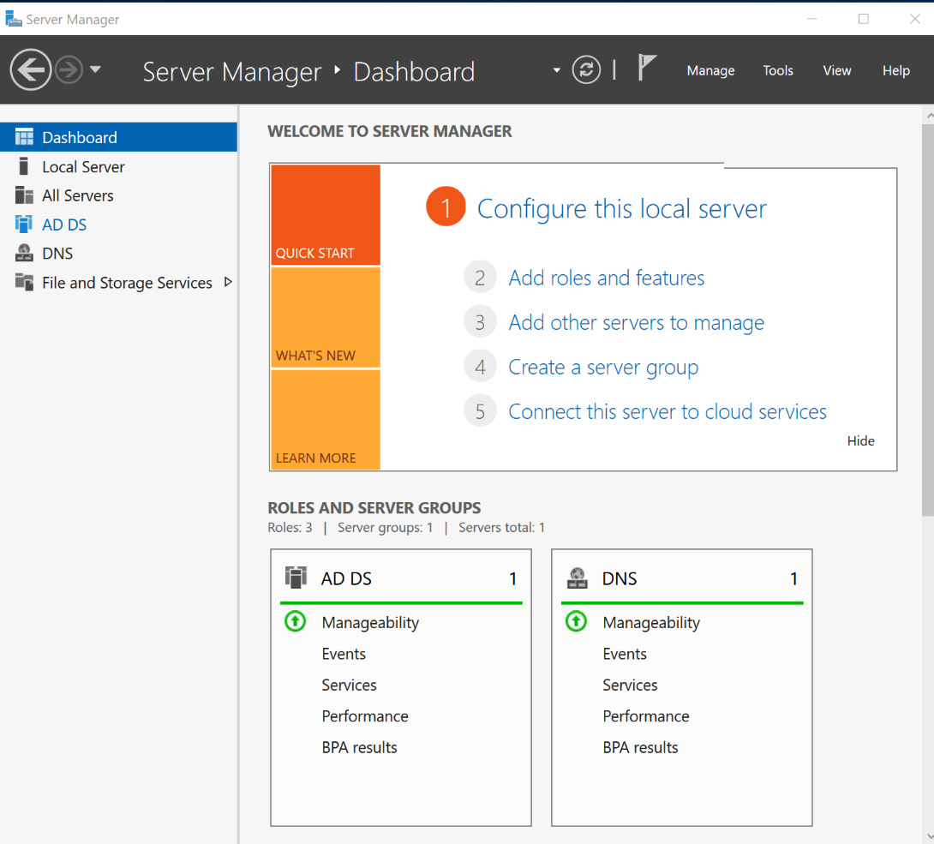Image resolution: width=934 pixels, height=844 pixels.
Task: Click the DNS server count 1
Action: (x=794, y=578)
